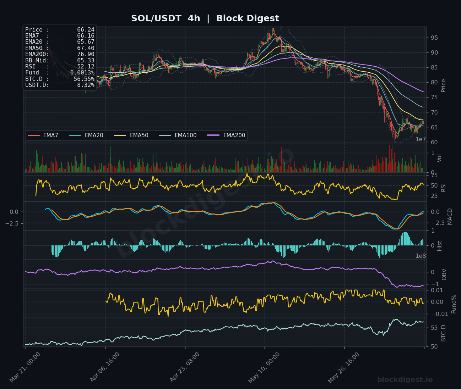
Task: Click the Mar 21, 00:00 date tick
Action: (x=25, y=367)
